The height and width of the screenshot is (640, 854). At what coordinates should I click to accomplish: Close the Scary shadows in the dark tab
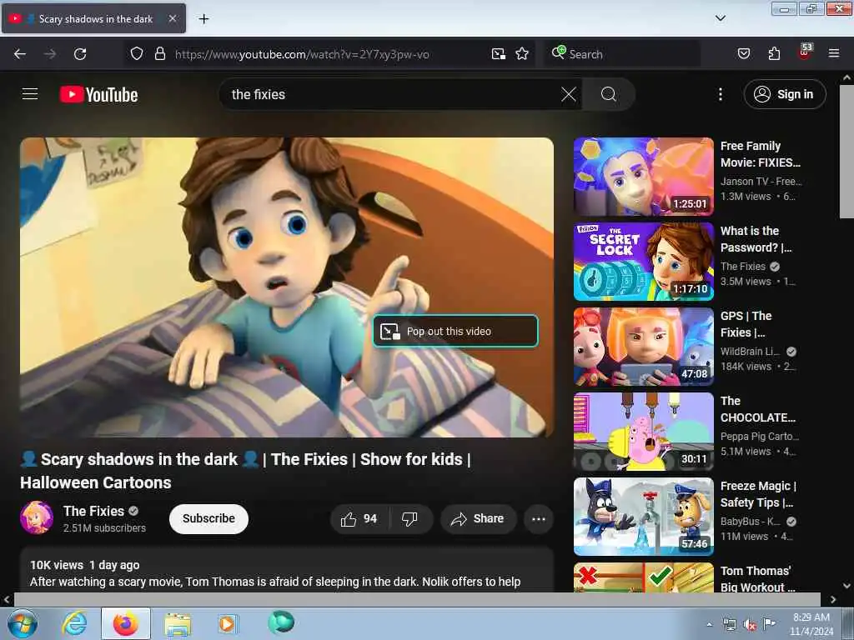tap(172, 18)
